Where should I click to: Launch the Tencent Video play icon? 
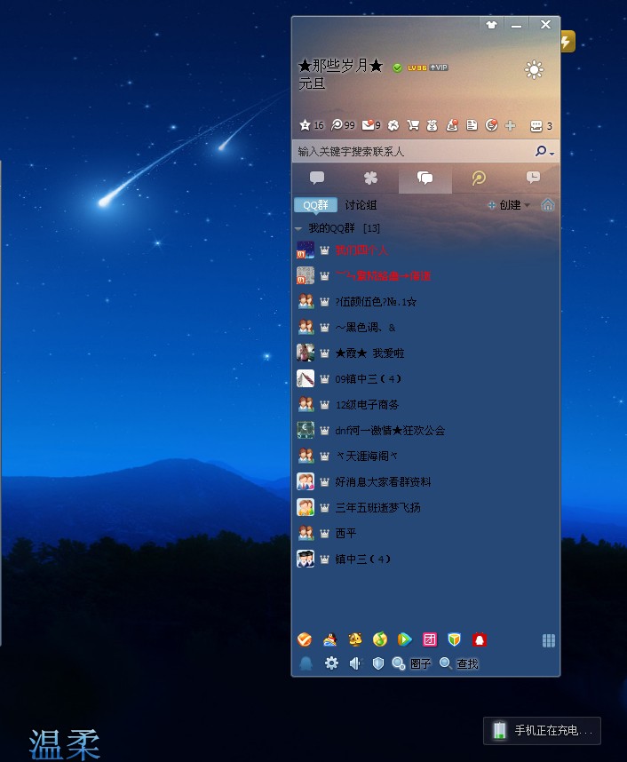tap(404, 639)
